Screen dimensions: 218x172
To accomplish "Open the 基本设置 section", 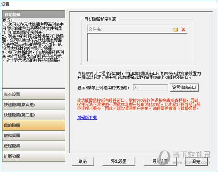I will coord(34,94).
